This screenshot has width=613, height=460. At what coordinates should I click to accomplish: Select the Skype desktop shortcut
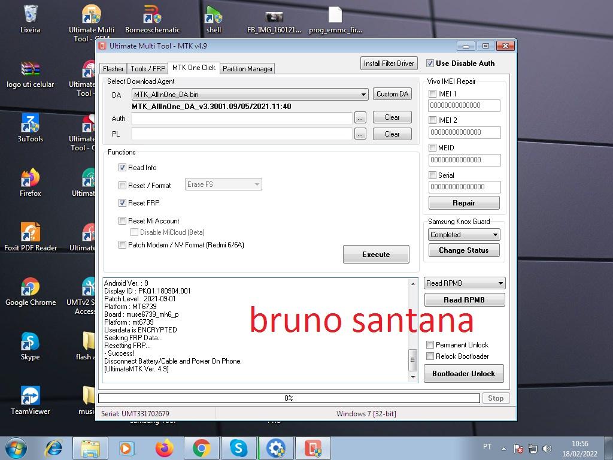click(x=30, y=346)
